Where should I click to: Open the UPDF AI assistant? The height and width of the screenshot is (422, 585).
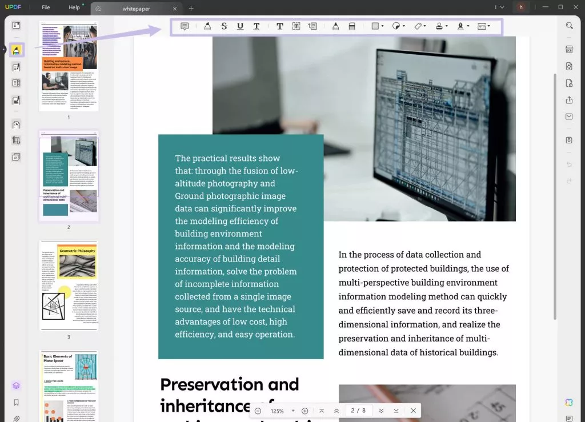tap(569, 402)
